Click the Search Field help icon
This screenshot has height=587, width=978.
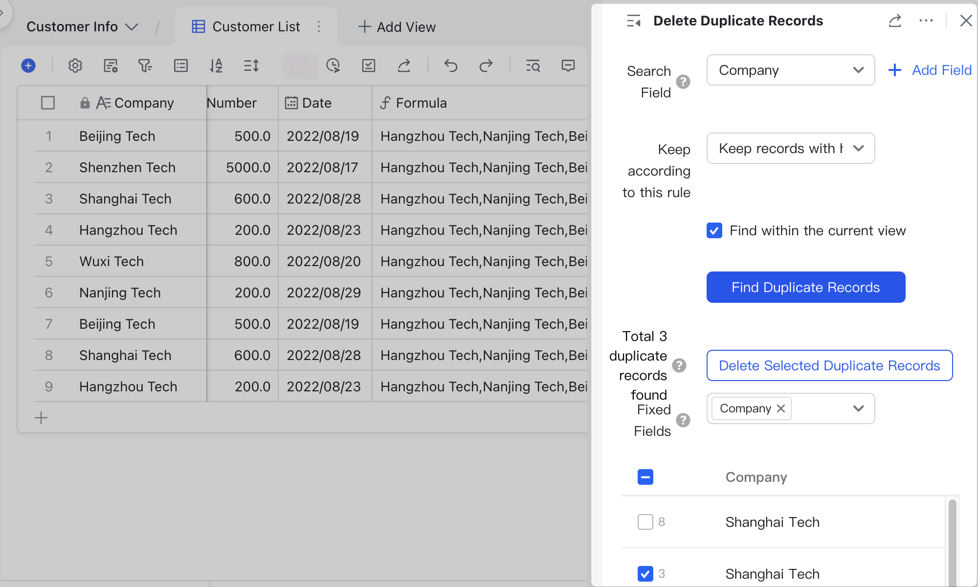pos(683,82)
